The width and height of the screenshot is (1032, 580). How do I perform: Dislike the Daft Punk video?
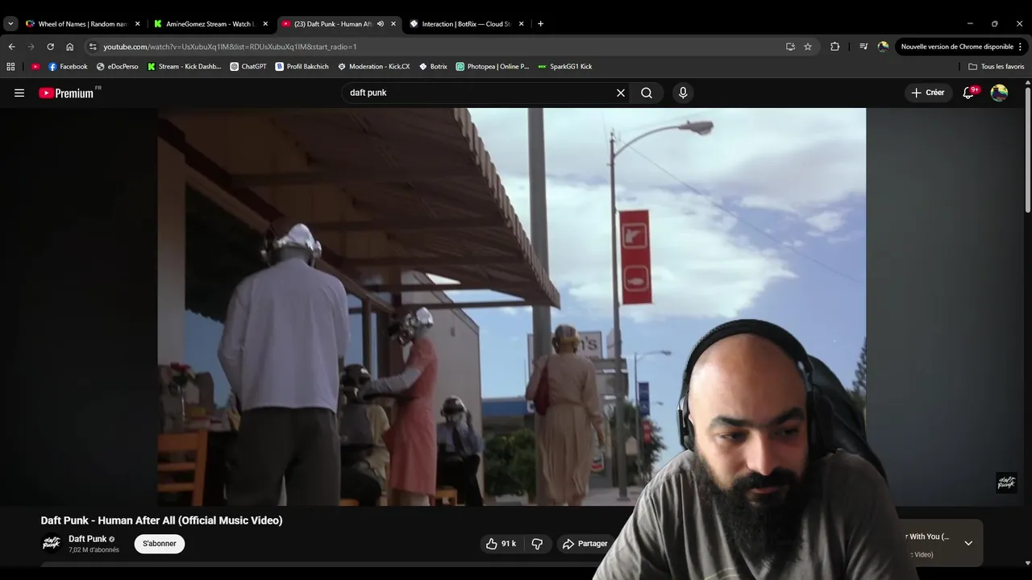[x=537, y=544]
